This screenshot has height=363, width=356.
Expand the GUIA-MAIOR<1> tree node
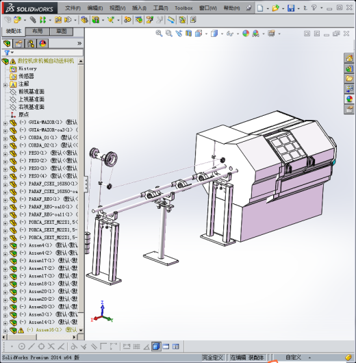click(5, 123)
